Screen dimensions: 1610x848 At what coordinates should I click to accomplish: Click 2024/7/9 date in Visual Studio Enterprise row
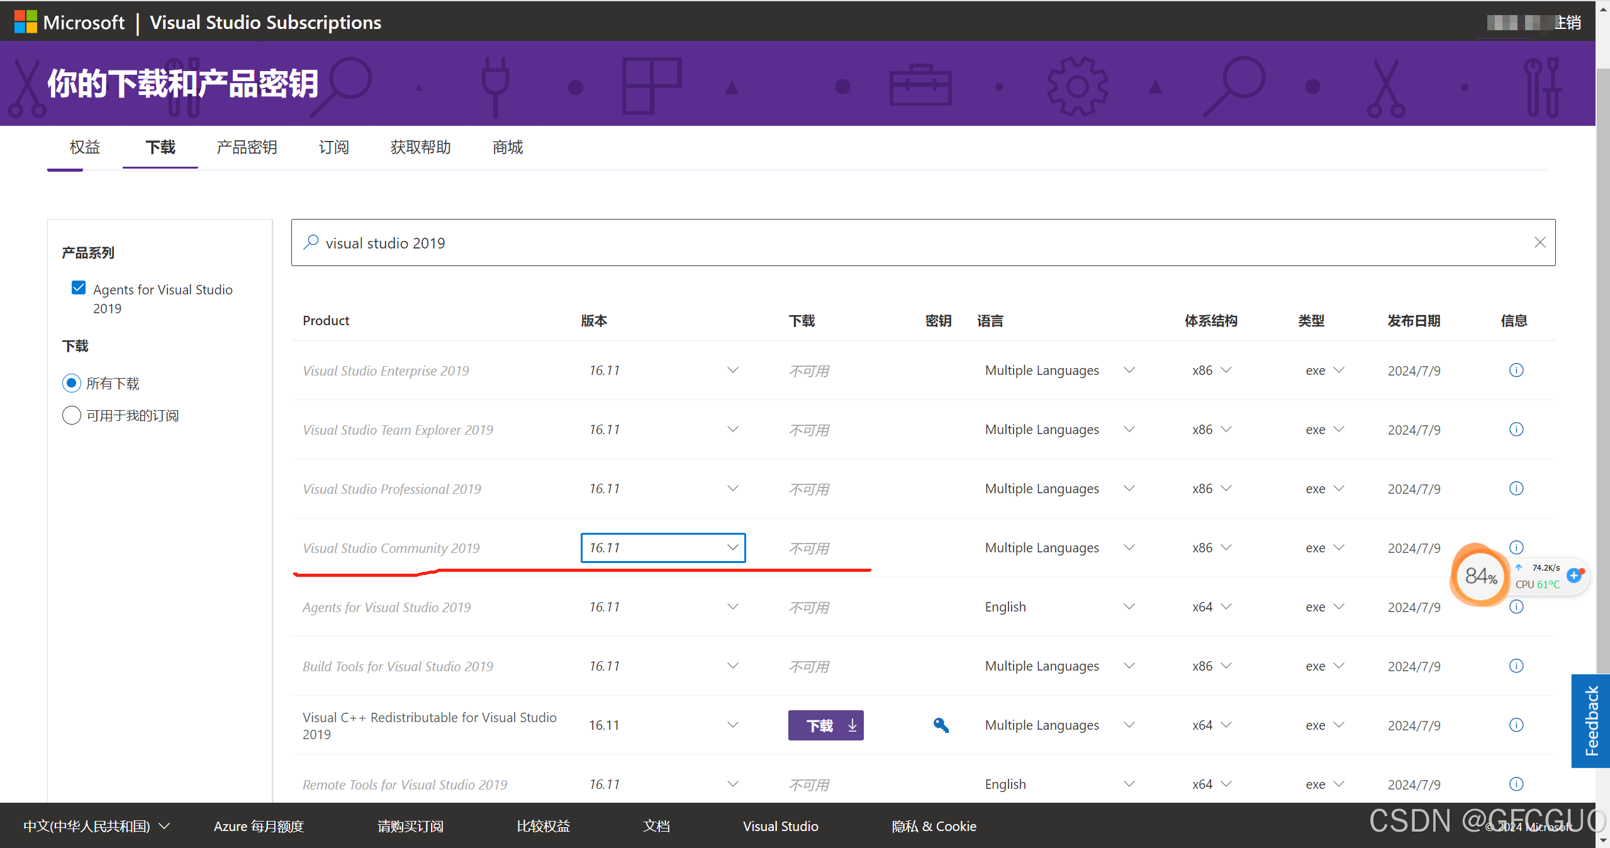click(x=1414, y=371)
